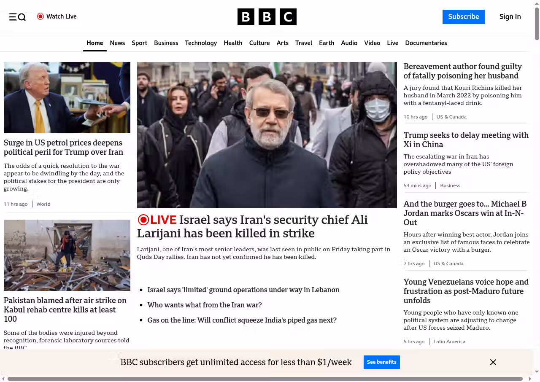Open the Sport navigation tab
The image size is (540, 382).
[x=139, y=43]
